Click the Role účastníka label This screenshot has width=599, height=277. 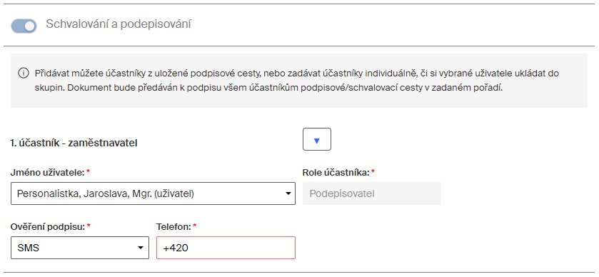[x=336, y=173]
